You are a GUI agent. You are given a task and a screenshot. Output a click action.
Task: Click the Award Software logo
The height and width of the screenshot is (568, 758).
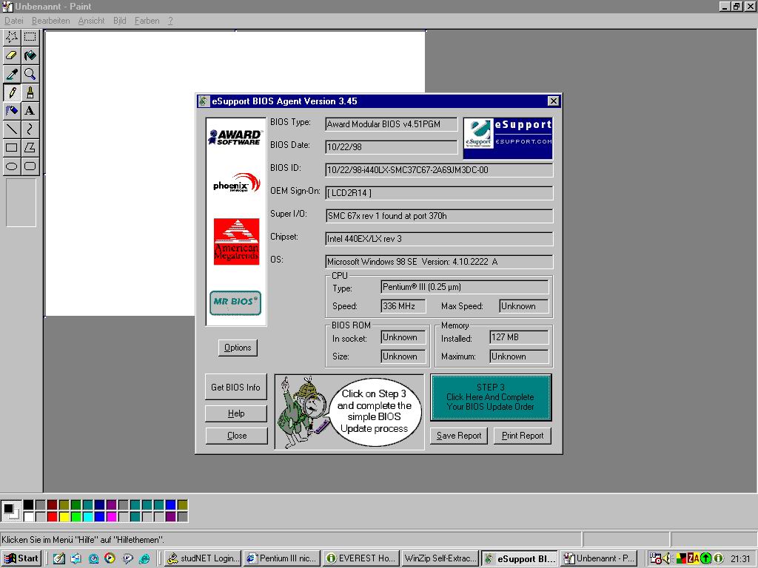pyautogui.click(x=235, y=138)
